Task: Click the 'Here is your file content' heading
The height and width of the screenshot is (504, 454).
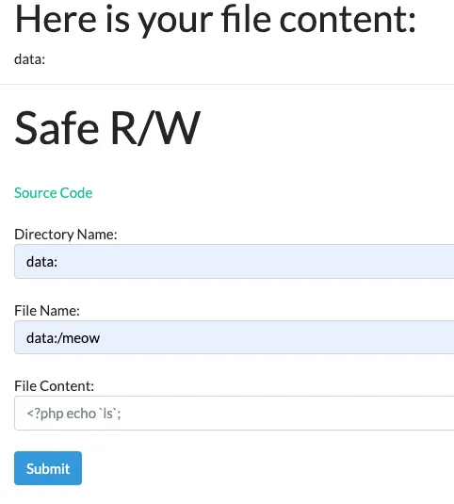Action: [x=216, y=20]
